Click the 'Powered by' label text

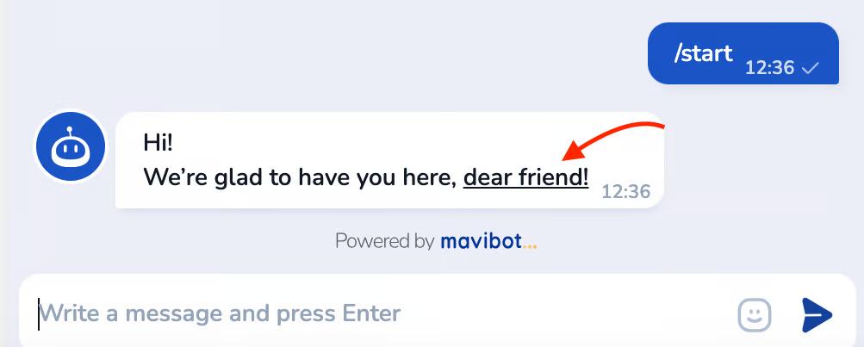384,241
